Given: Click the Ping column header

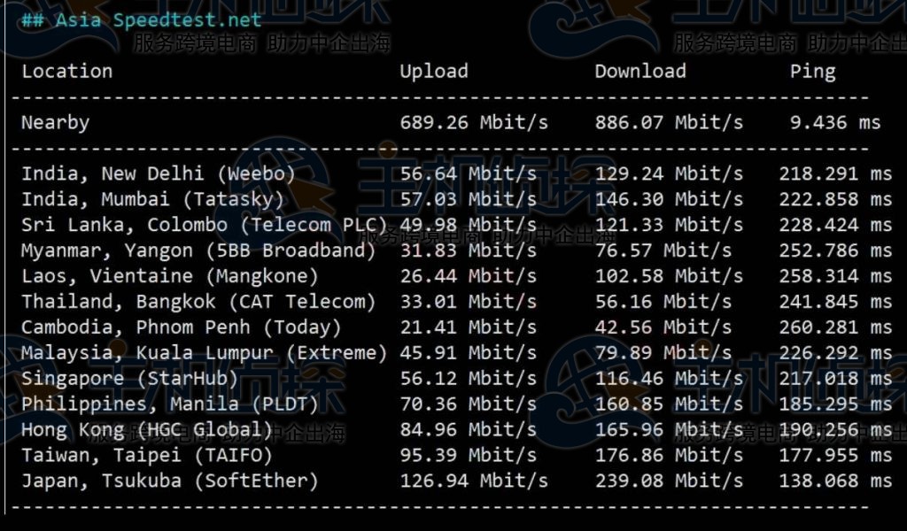Looking at the screenshot, I should 813,72.
